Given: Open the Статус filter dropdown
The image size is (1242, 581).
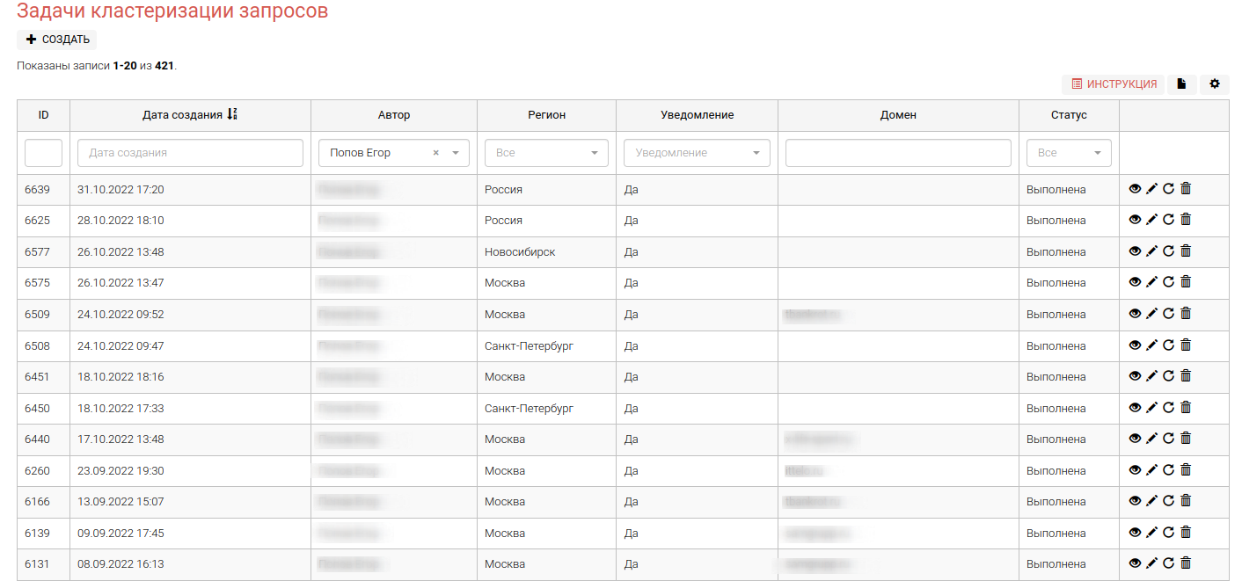Looking at the screenshot, I should [x=1069, y=153].
